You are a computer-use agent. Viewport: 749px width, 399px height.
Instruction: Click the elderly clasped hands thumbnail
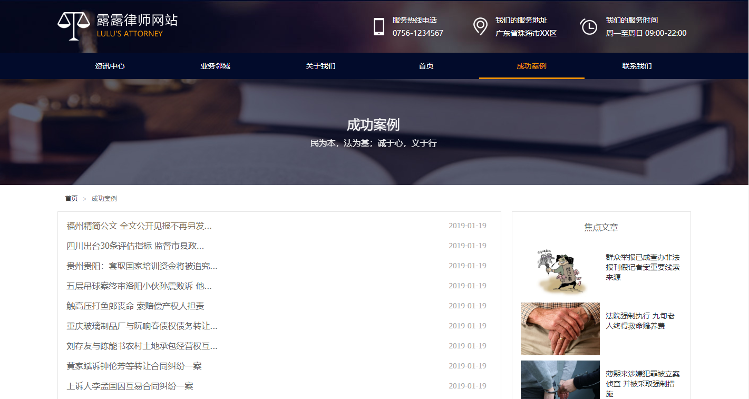point(560,329)
